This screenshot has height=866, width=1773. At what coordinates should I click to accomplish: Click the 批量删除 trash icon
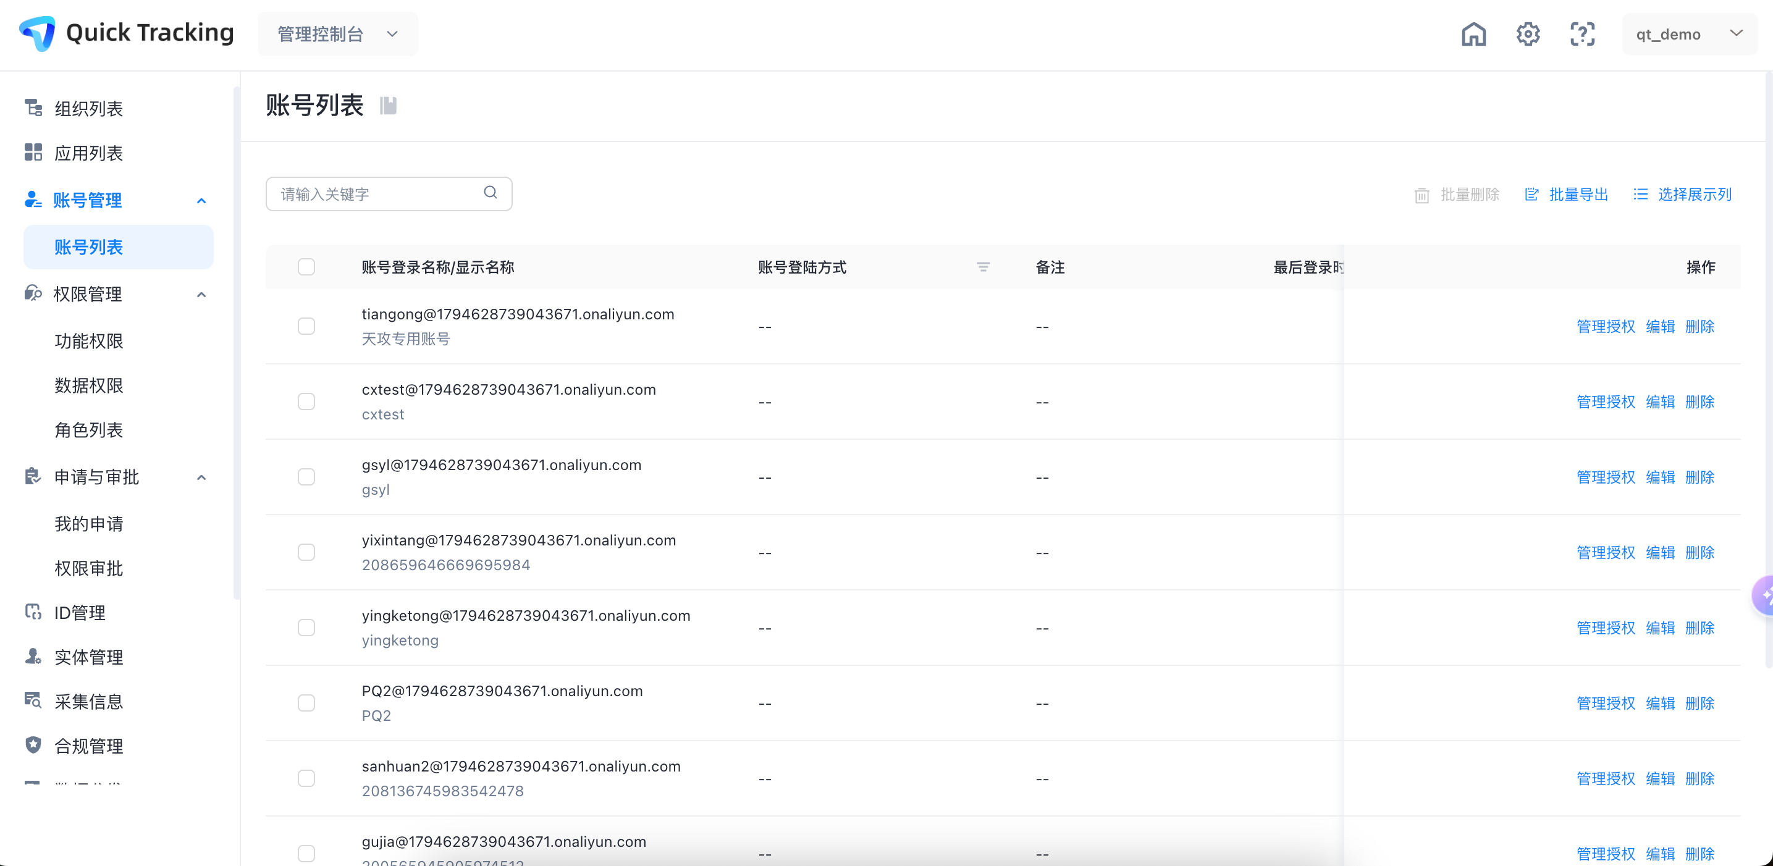[x=1421, y=196]
